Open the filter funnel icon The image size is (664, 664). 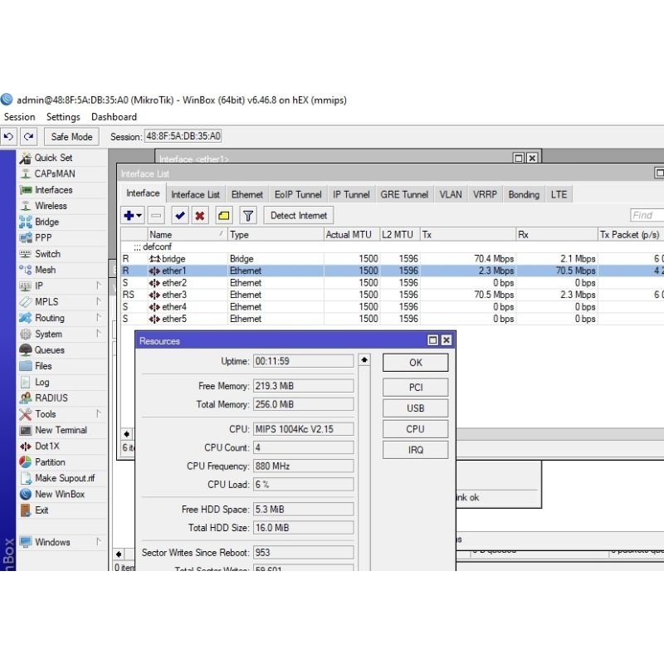click(247, 216)
